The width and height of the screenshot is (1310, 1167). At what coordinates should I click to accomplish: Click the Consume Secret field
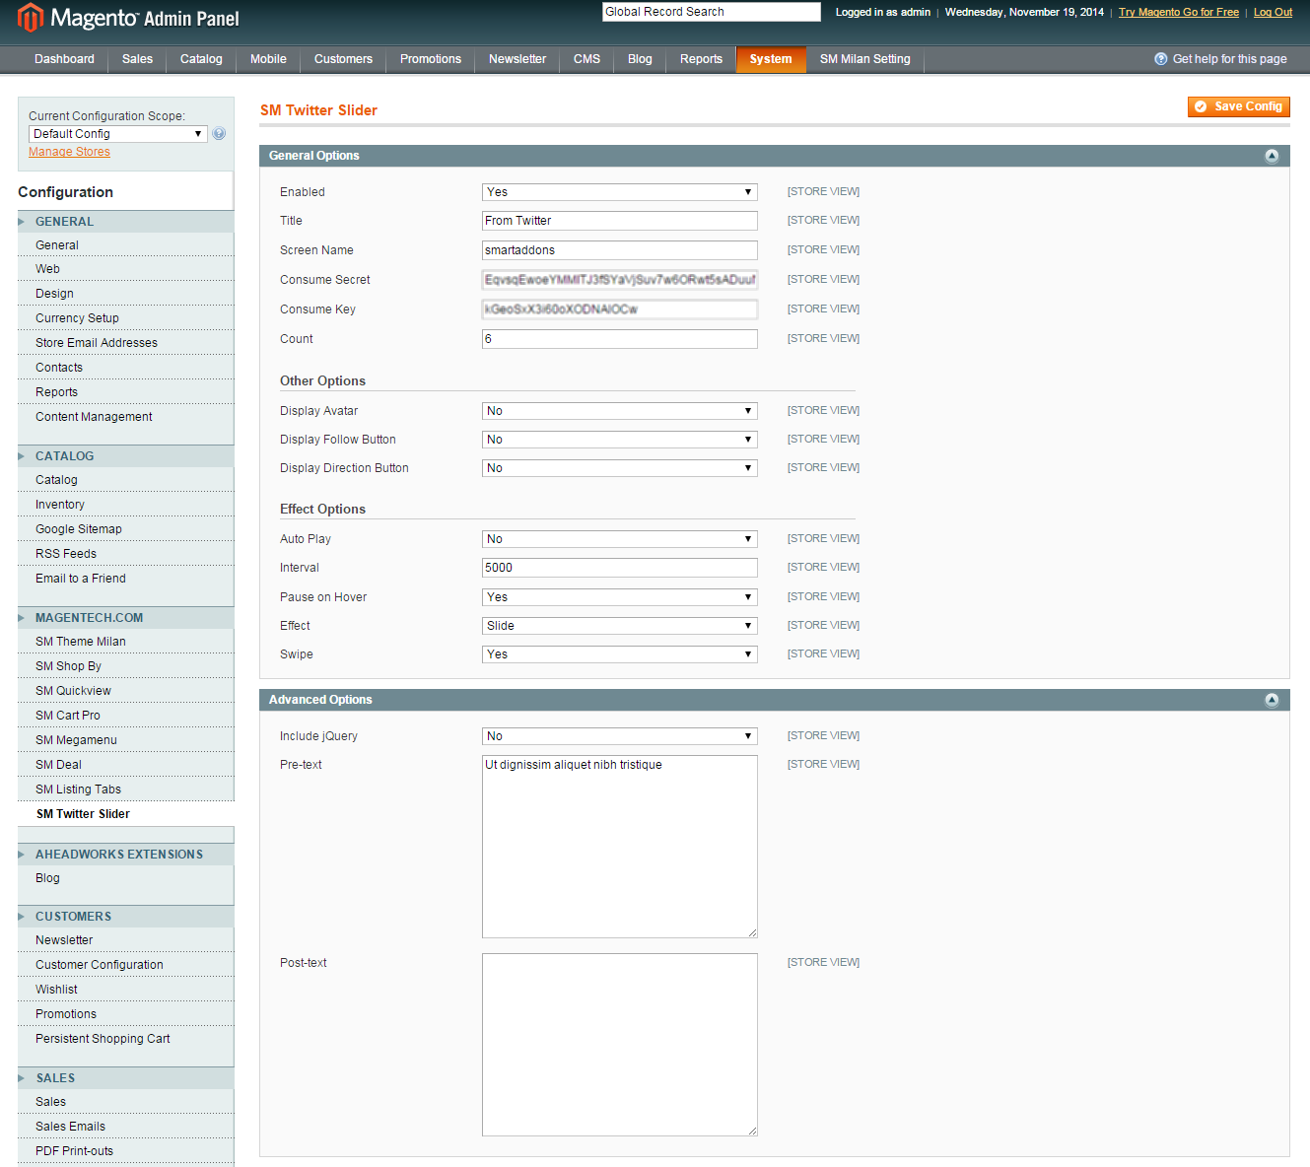pyautogui.click(x=620, y=280)
